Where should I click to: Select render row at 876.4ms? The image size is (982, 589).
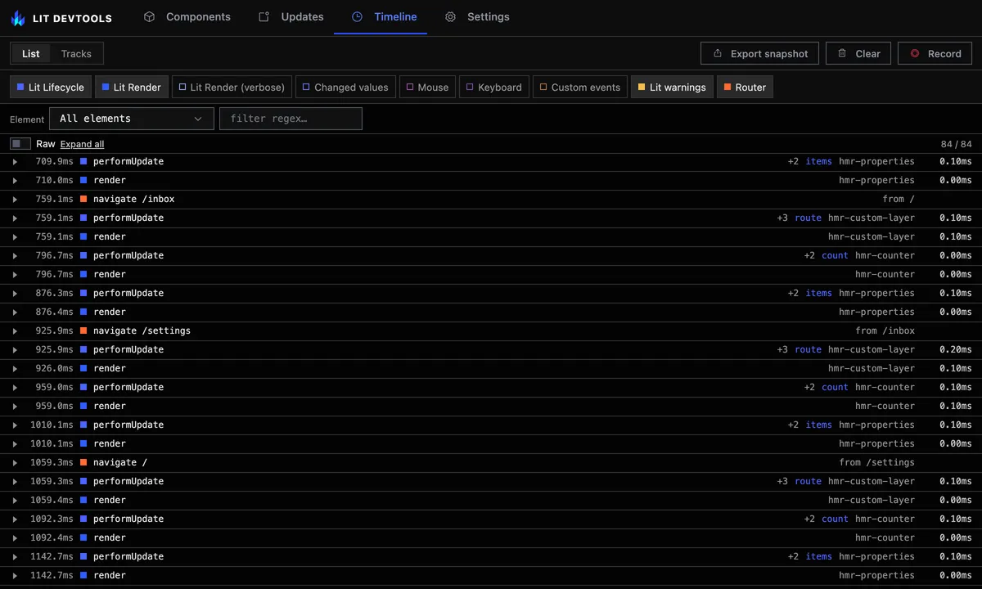[491, 312]
